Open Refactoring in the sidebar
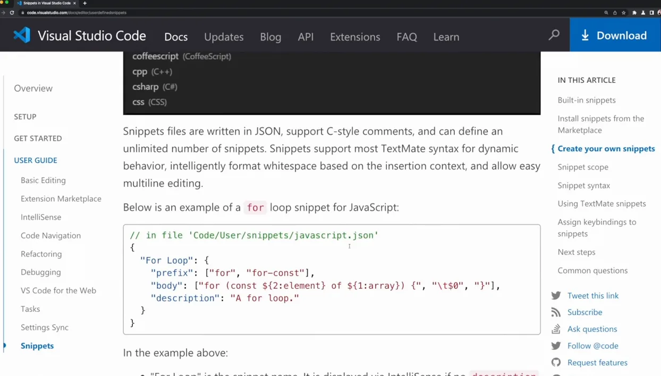The height and width of the screenshot is (376, 661). [41, 254]
